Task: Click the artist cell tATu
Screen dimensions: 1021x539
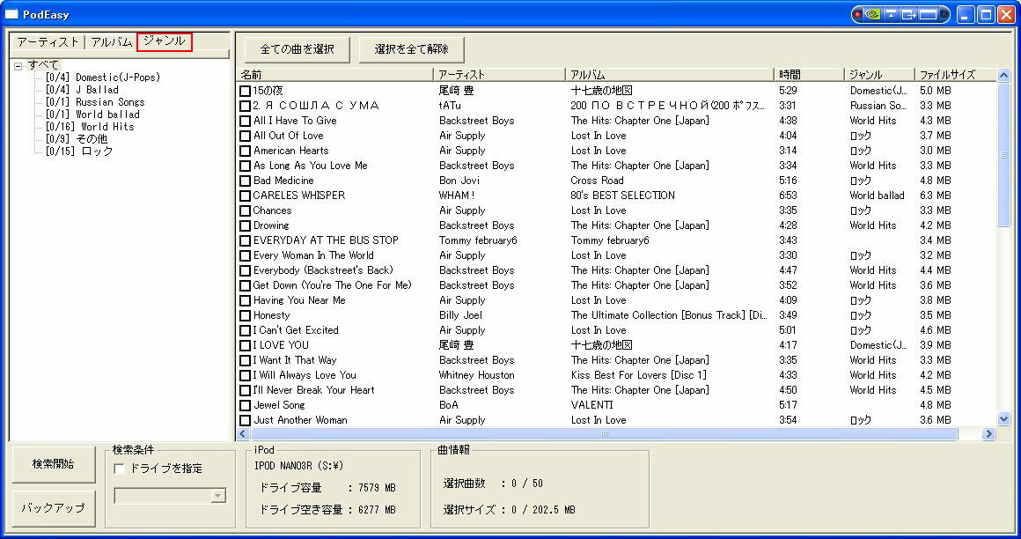Action: pyautogui.click(x=450, y=106)
